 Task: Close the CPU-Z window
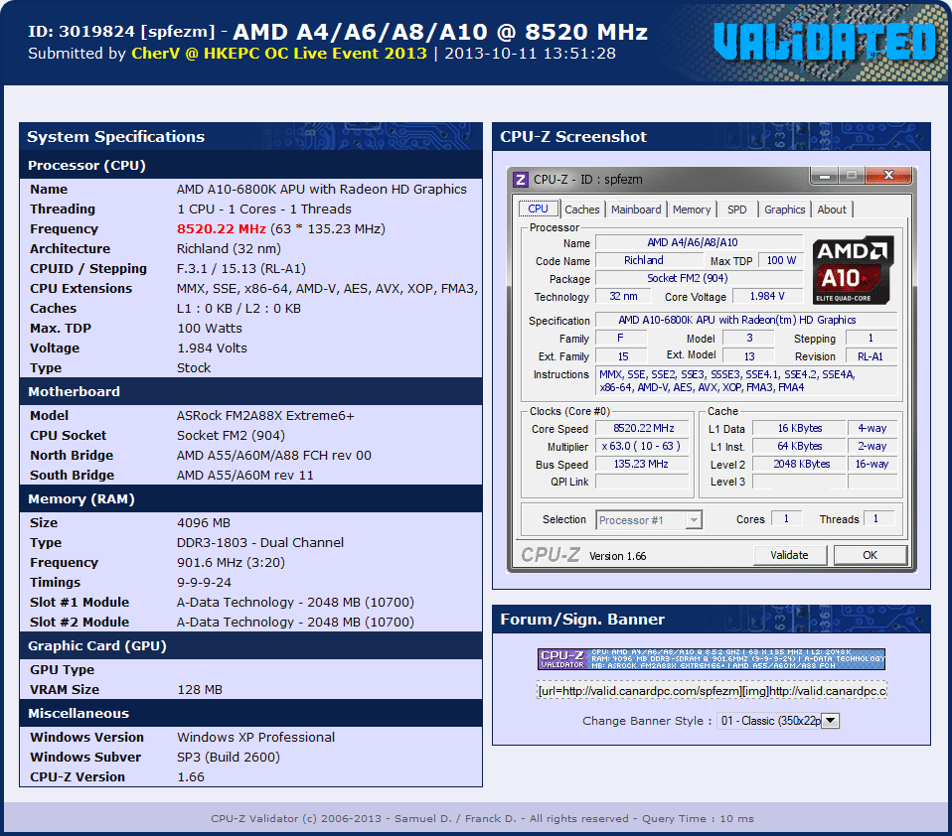coord(888,176)
